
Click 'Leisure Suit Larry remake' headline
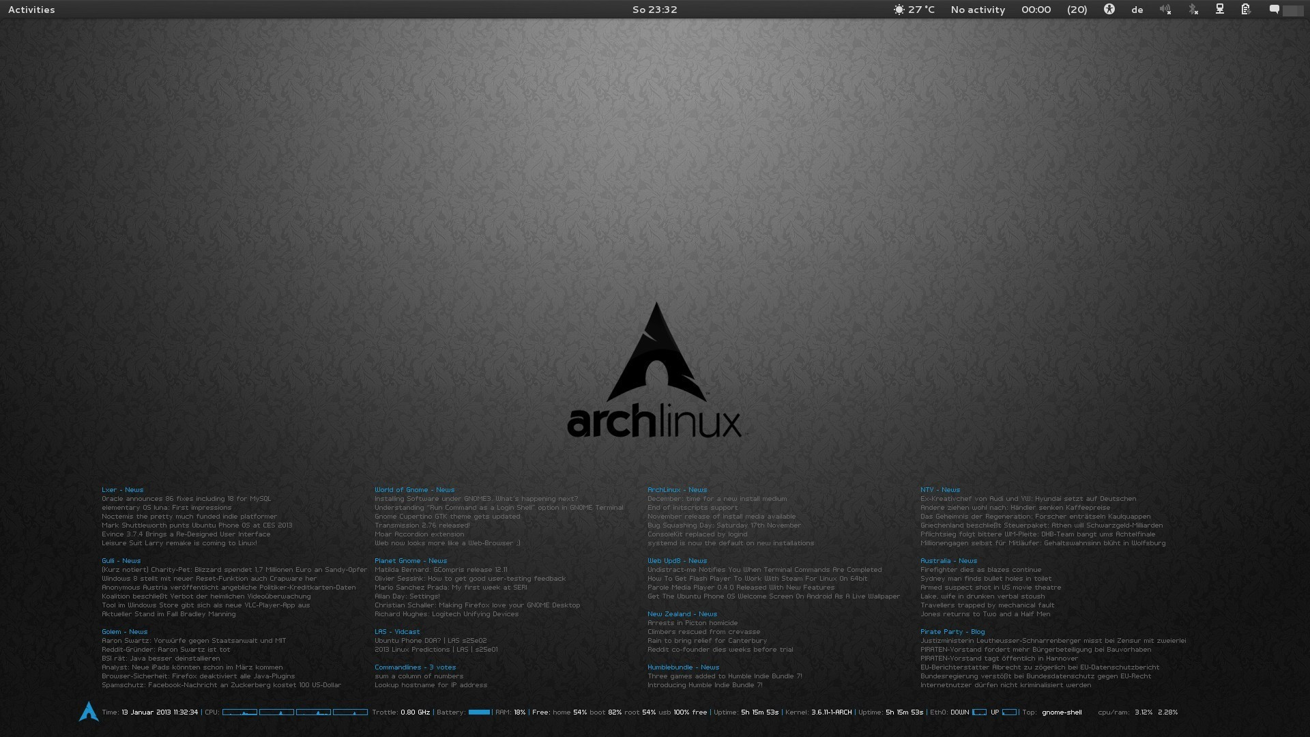tap(179, 543)
